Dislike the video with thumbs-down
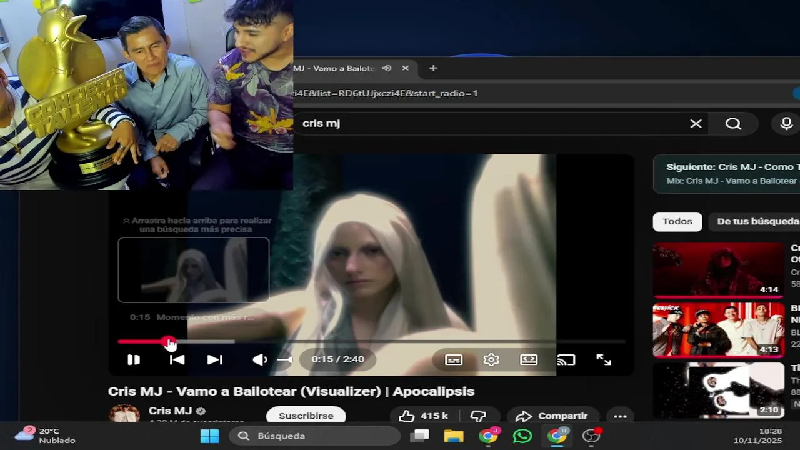The height and width of the screenshot is (450, 800). (478, 416)
